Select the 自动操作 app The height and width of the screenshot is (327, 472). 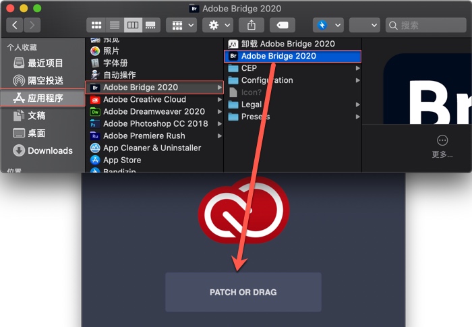click(x=154, y=75)
